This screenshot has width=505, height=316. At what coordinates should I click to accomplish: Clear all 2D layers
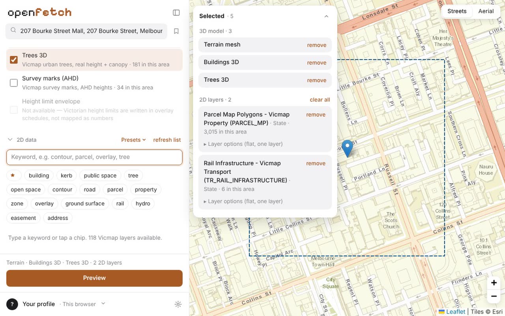(x=320, y=100)
